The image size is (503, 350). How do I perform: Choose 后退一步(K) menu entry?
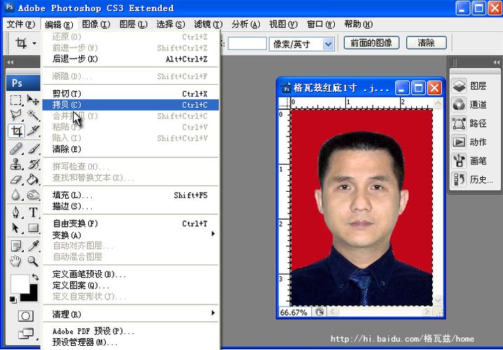(x=130, y=59)
